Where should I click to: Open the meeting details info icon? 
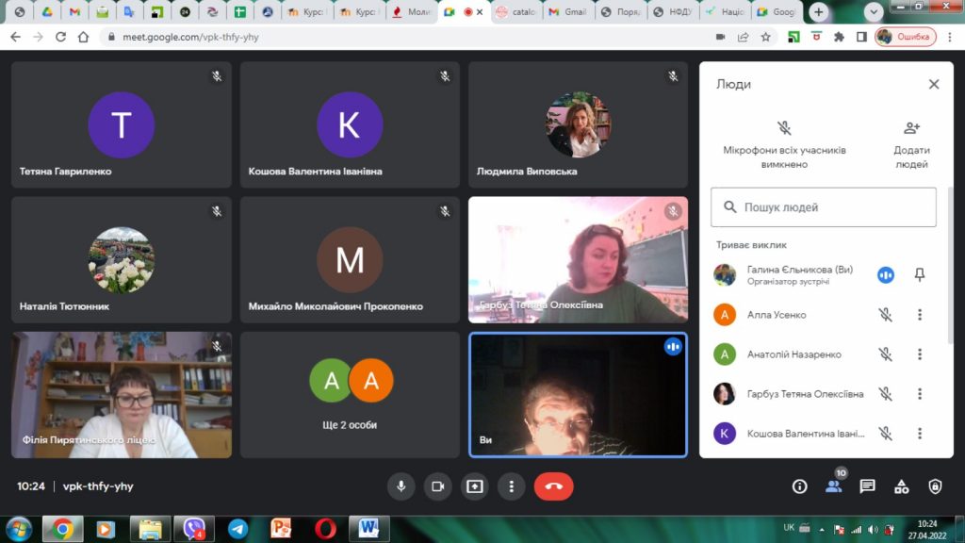[799, 486]
